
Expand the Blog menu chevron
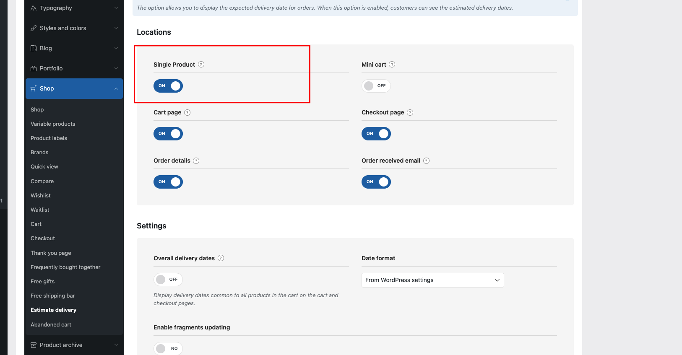(116, 48)
